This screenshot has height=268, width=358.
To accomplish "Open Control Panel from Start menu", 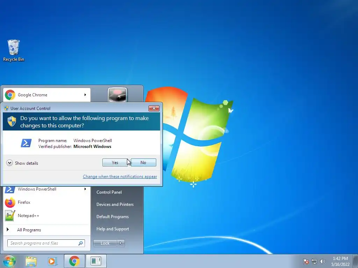I will [109, 192].
